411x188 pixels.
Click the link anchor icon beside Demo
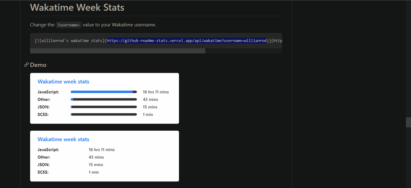[x=26, y=65]
